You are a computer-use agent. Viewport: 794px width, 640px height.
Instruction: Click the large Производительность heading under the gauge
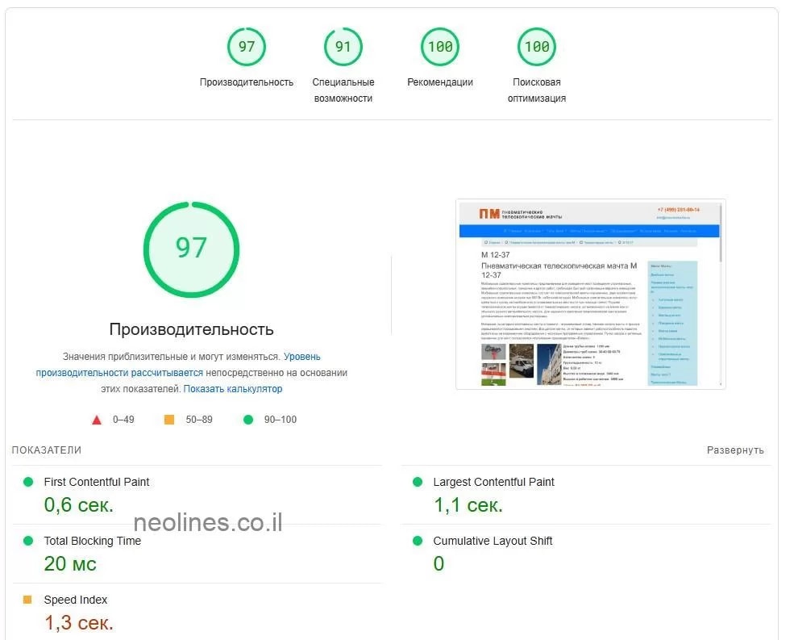191,329
